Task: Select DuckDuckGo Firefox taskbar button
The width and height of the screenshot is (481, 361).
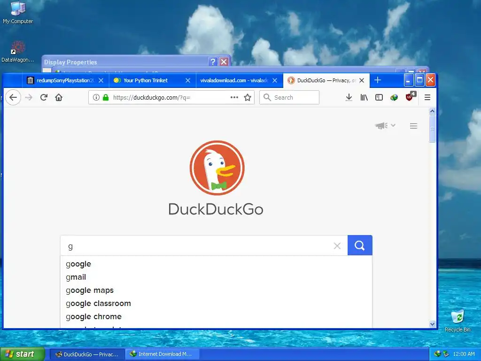Action: 87,354
